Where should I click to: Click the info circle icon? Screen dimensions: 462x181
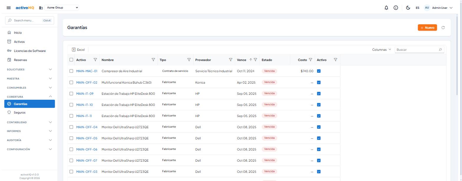coord(396,8)
